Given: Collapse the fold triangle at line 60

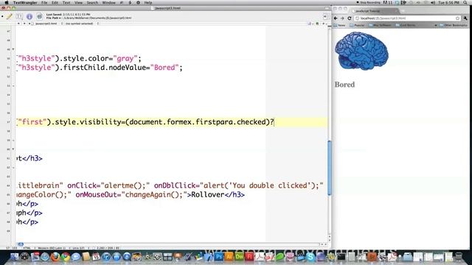Looking at the screenshot, I should [x=13, y=149].
